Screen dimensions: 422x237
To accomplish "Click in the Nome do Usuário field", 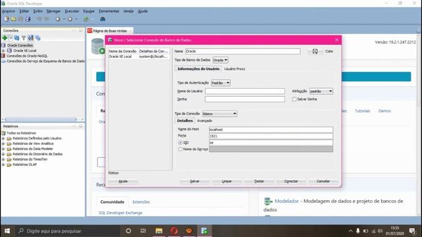I will [x=245, y=92].
